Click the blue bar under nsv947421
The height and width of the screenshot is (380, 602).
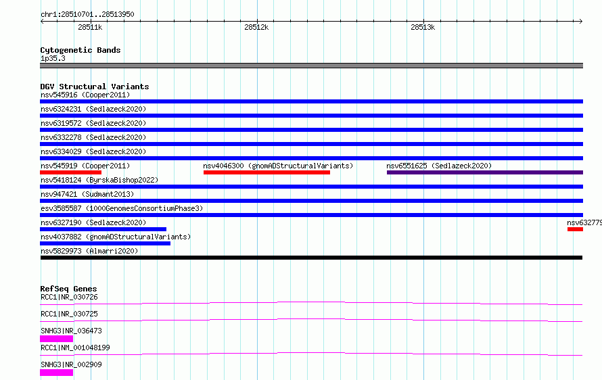[311, 201]
